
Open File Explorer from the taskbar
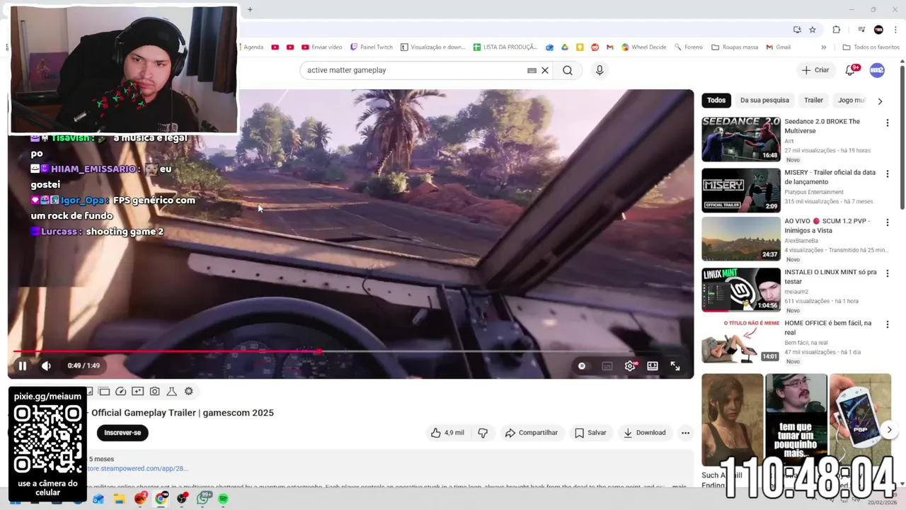(119, 499)
